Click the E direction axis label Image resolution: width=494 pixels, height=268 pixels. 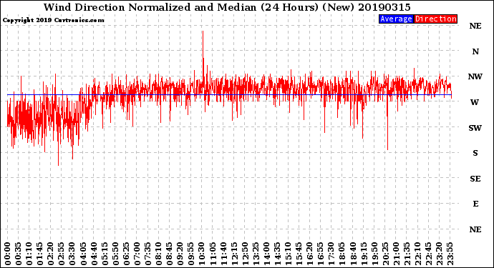tap(475, 204)
